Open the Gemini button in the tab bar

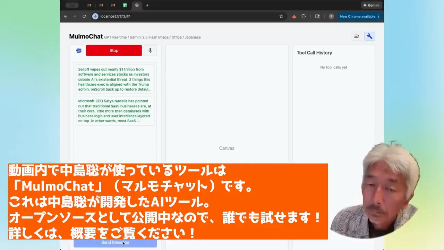[x=371, y=5]
